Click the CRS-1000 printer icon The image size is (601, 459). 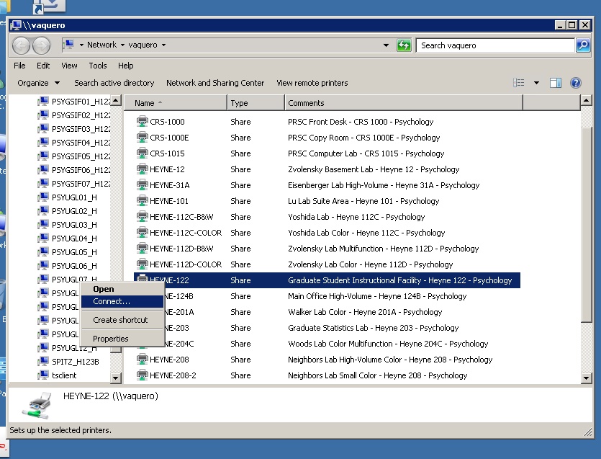click(x=142, y=122)
